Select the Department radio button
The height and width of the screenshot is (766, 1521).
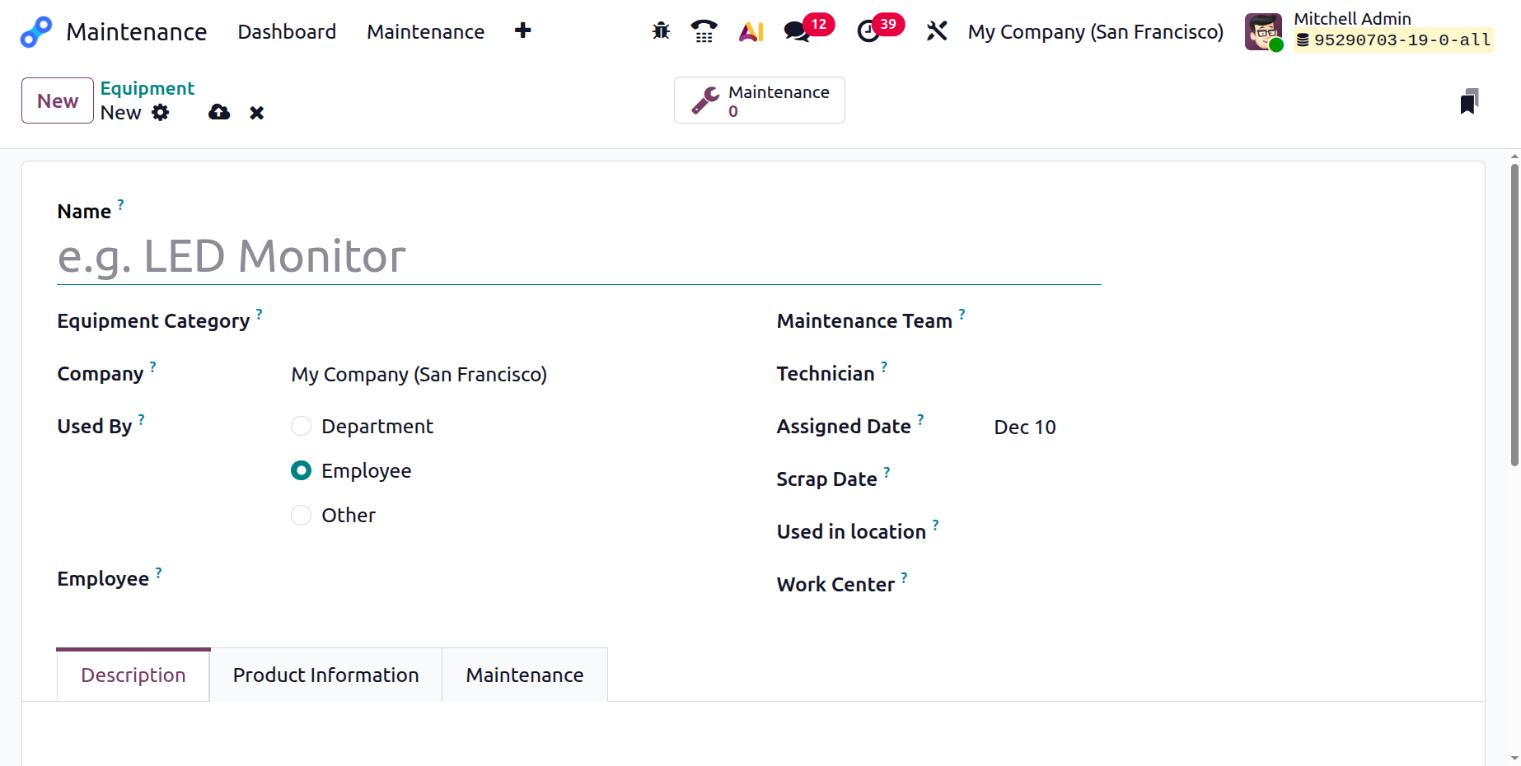point(302,426)
